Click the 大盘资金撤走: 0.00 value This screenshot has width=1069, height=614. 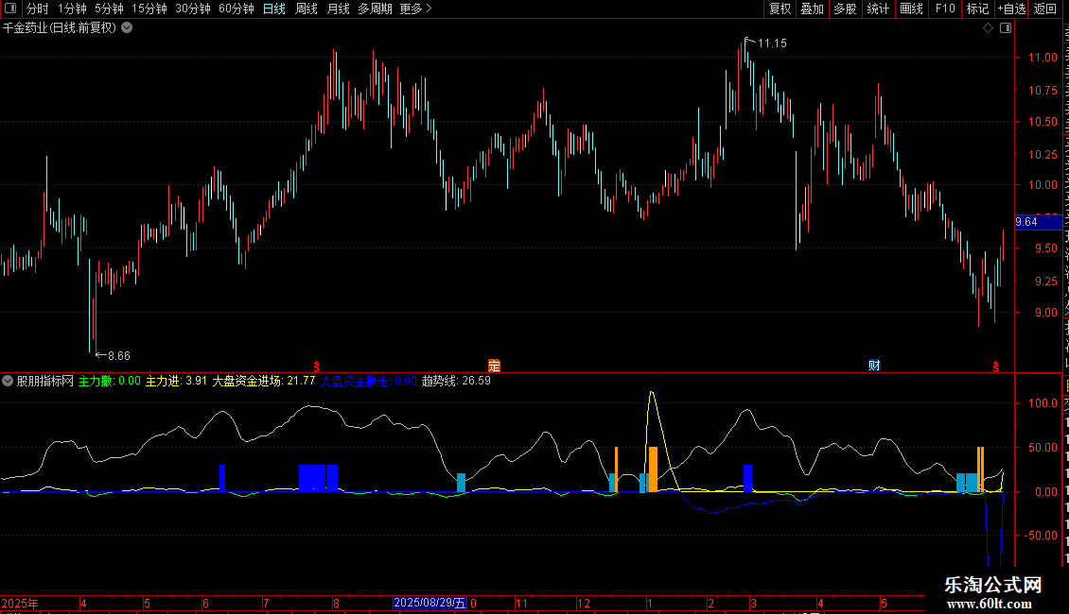(x=368, y=382)
